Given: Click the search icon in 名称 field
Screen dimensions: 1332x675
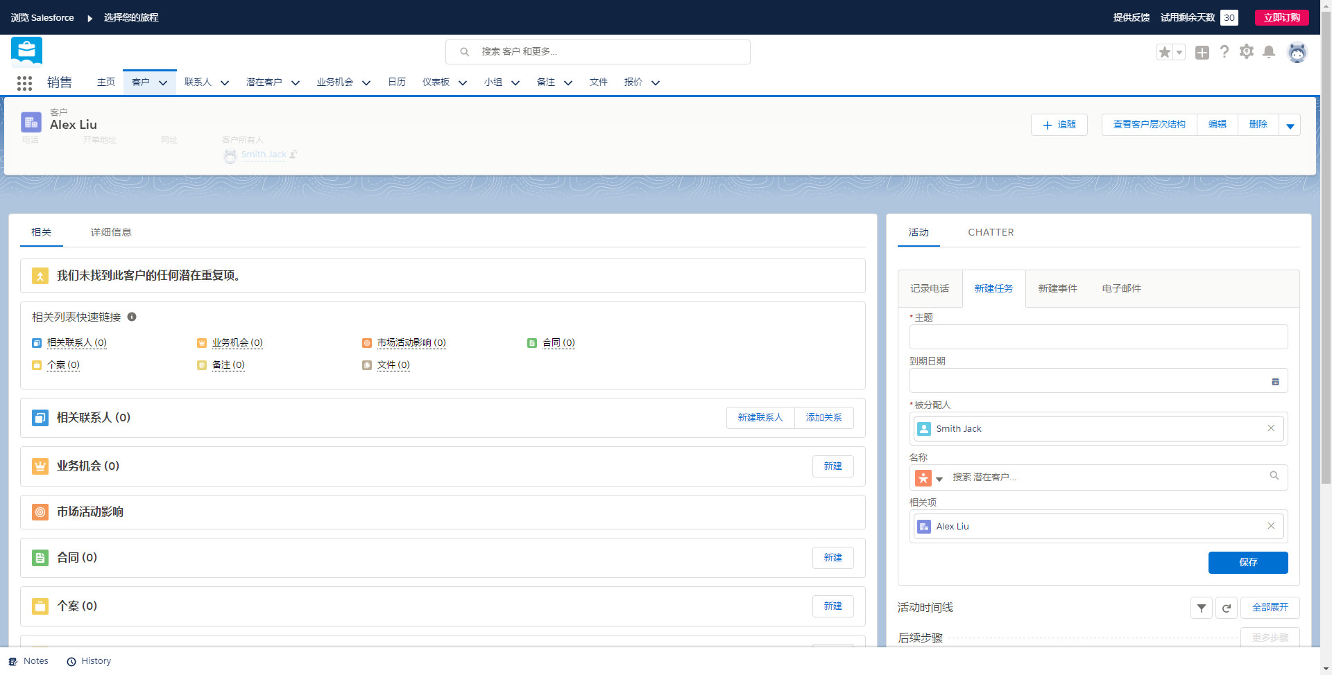Looking at the screenshot, I should [x=1274, y=475].
